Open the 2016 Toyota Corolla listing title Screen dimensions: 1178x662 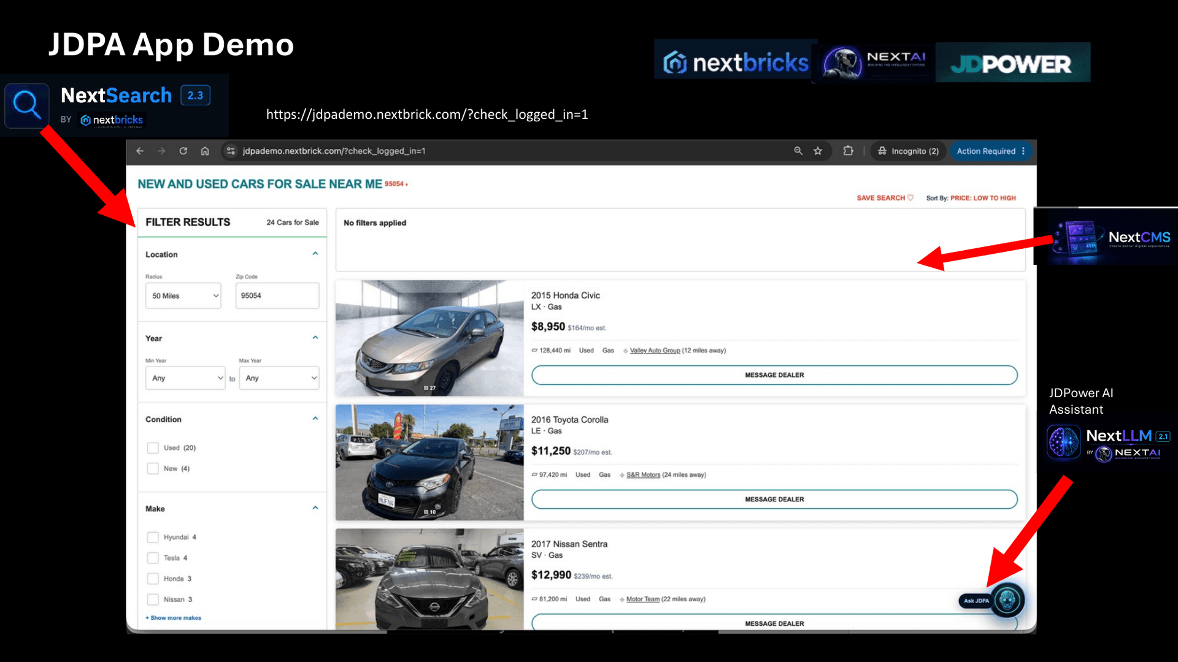[x=570, y=420]
